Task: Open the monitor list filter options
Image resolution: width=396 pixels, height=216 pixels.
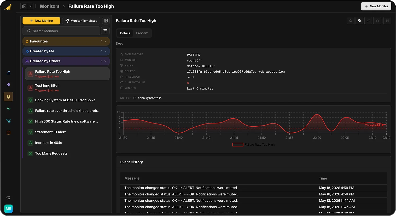Action: coord(105,31)
